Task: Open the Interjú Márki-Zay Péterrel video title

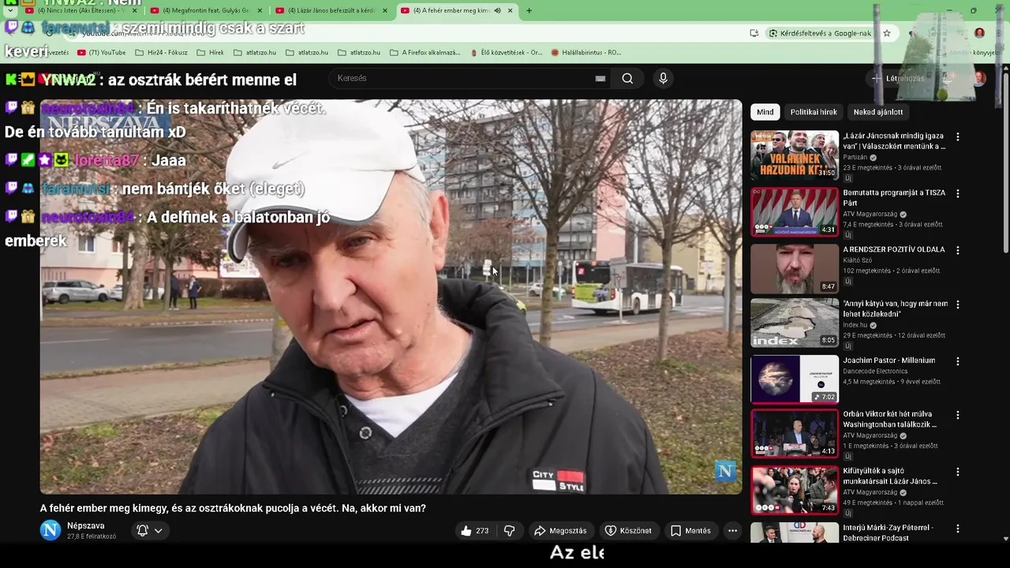Action: (x=888, y=532)
